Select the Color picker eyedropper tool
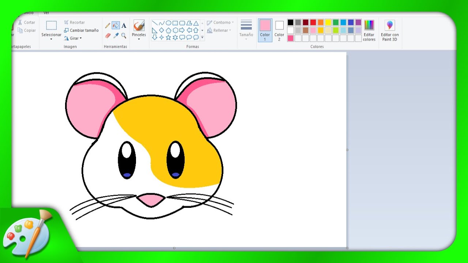This screenshot has width=468, height=263. point(116,35)
